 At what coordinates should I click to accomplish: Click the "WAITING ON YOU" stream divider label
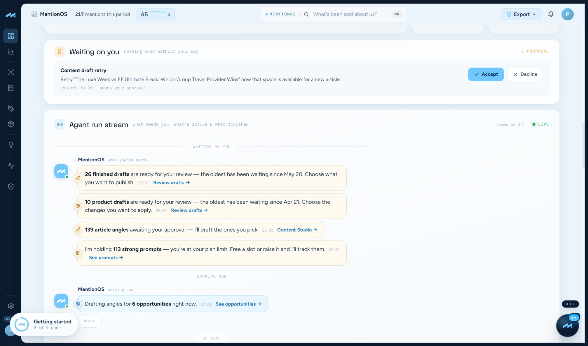(x=212, y=147)
